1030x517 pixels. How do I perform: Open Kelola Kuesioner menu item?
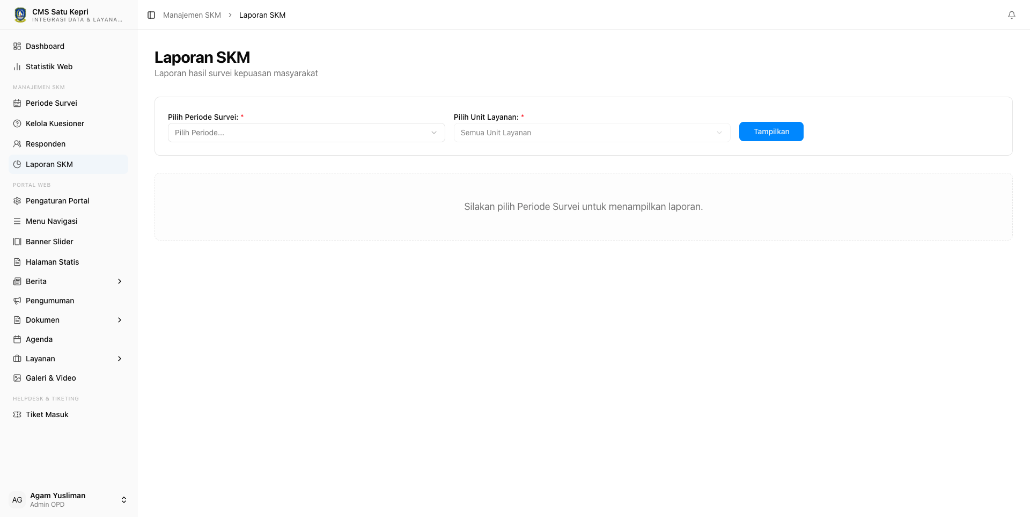pos(68,123)
